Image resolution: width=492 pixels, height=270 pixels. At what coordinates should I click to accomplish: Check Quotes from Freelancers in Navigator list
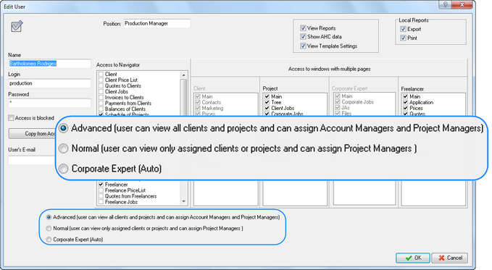pos(101,196)
